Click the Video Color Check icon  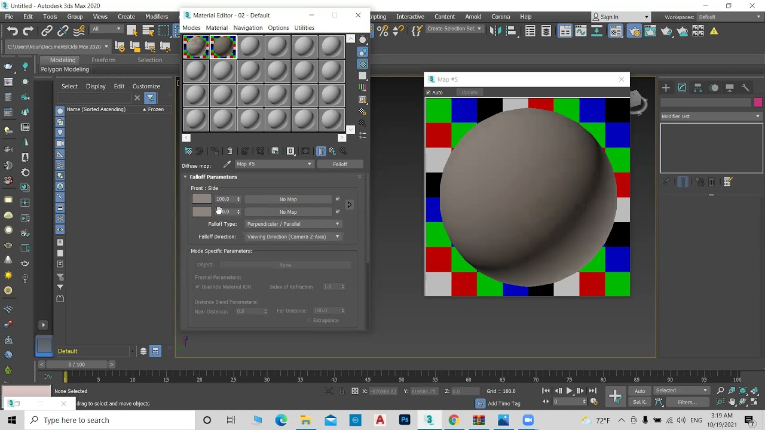click(363, 87)
